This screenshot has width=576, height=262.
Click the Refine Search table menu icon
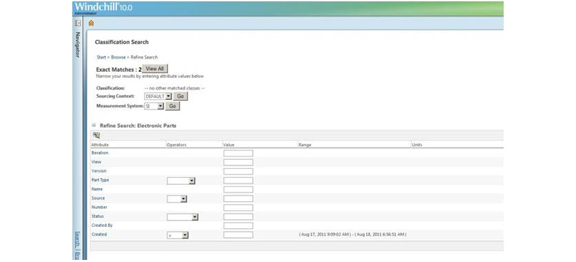click(x=93, y=125)
